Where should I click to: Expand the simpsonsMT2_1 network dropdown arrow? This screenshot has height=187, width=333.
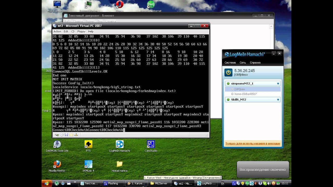[x=278, y=84]
